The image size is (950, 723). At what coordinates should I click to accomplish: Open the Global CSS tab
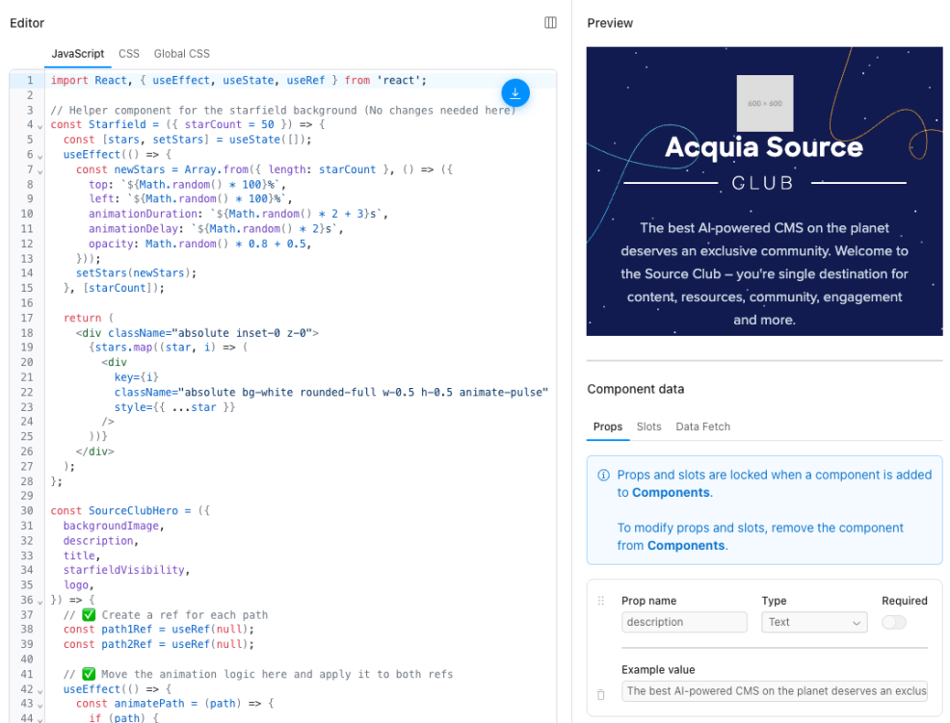click(181, 54)
